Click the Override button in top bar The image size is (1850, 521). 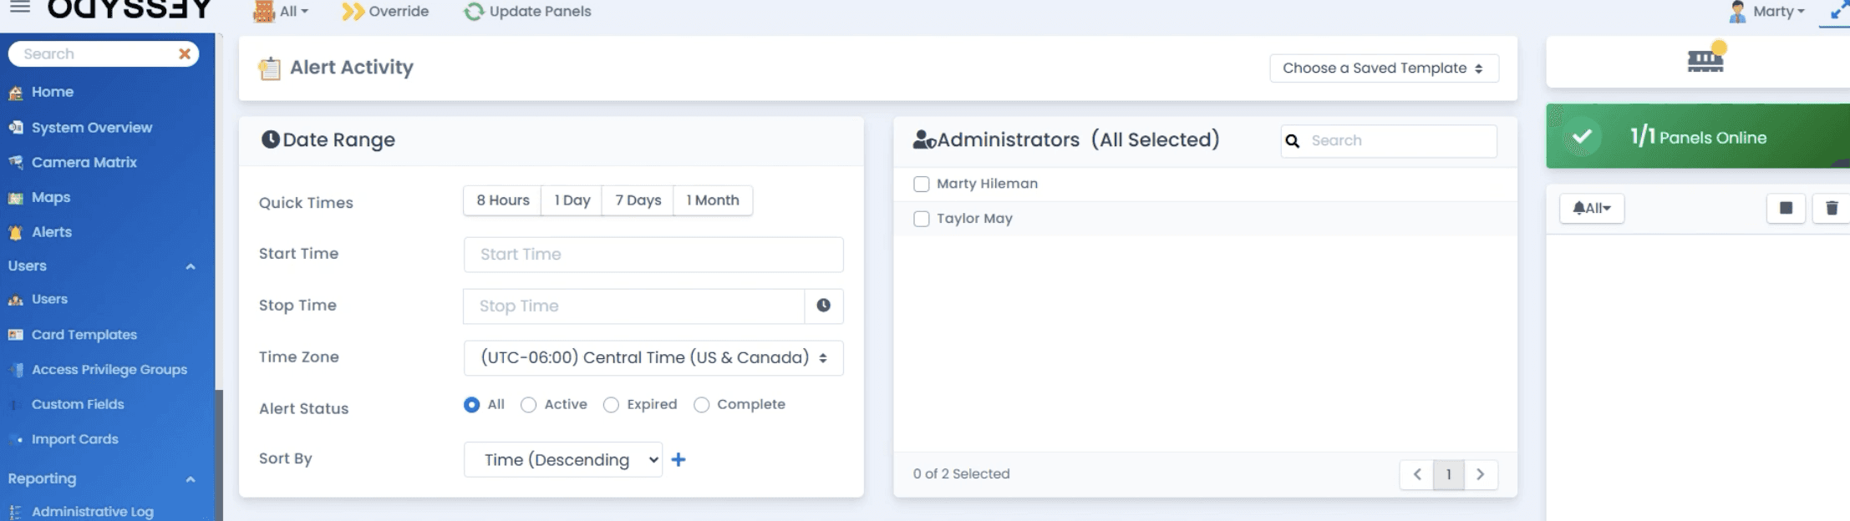click(385, 12)
